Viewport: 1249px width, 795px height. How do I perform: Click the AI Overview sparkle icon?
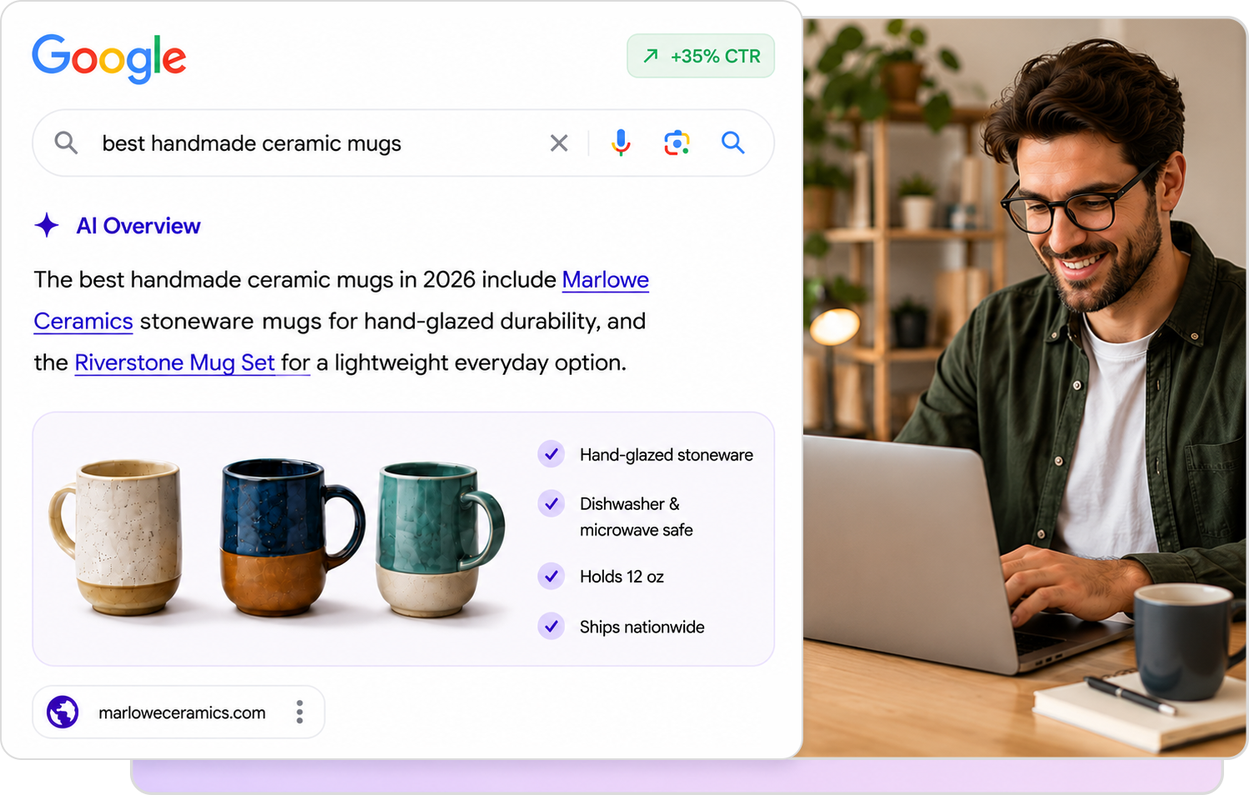[x=47, y=225]
